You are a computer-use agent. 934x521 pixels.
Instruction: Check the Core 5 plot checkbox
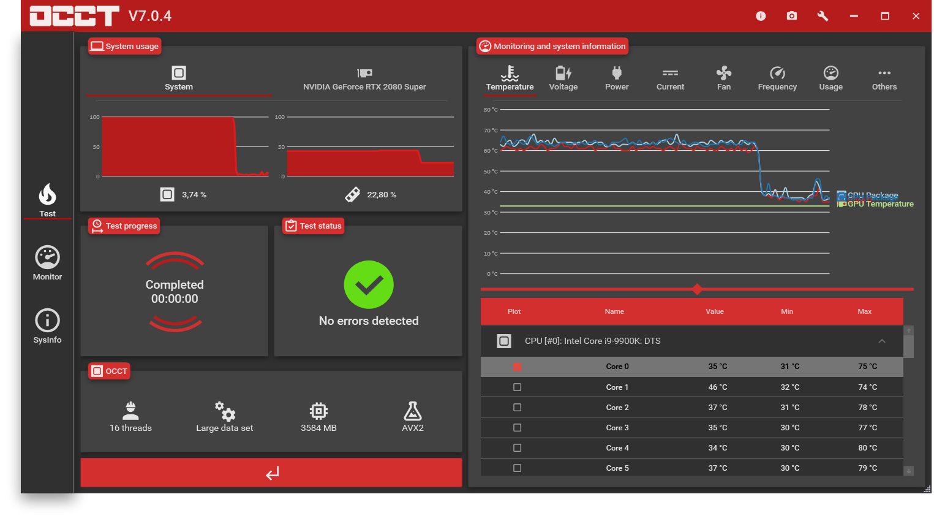tap(518, 468)
